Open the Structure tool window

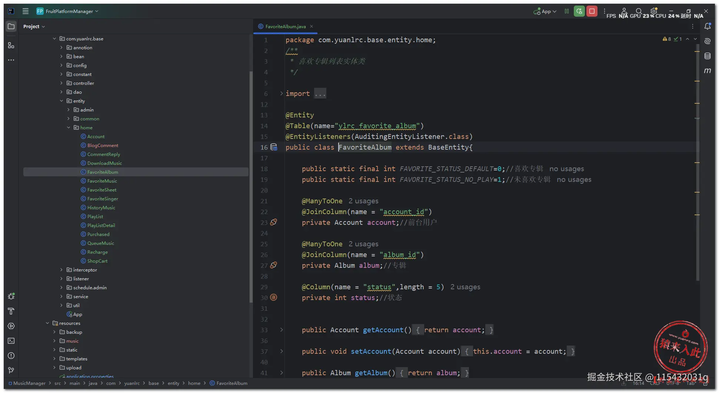[11, 45]
